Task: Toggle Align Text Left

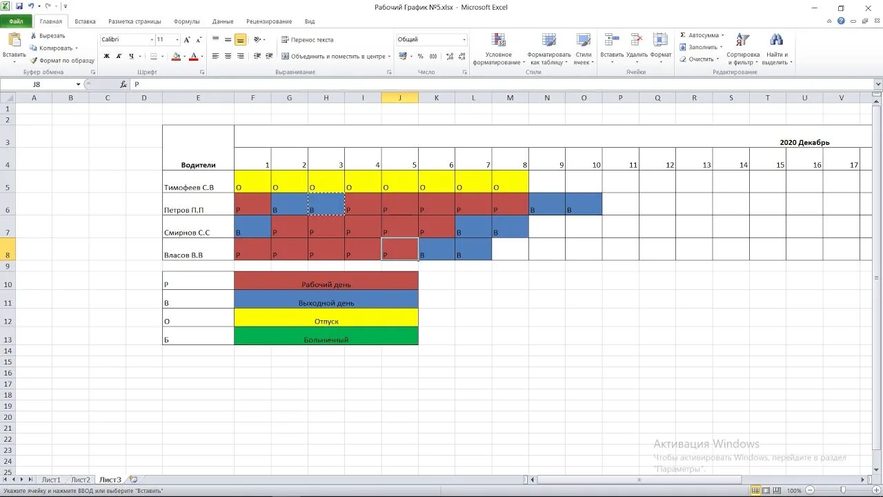Action: click(x=216, y=57)
